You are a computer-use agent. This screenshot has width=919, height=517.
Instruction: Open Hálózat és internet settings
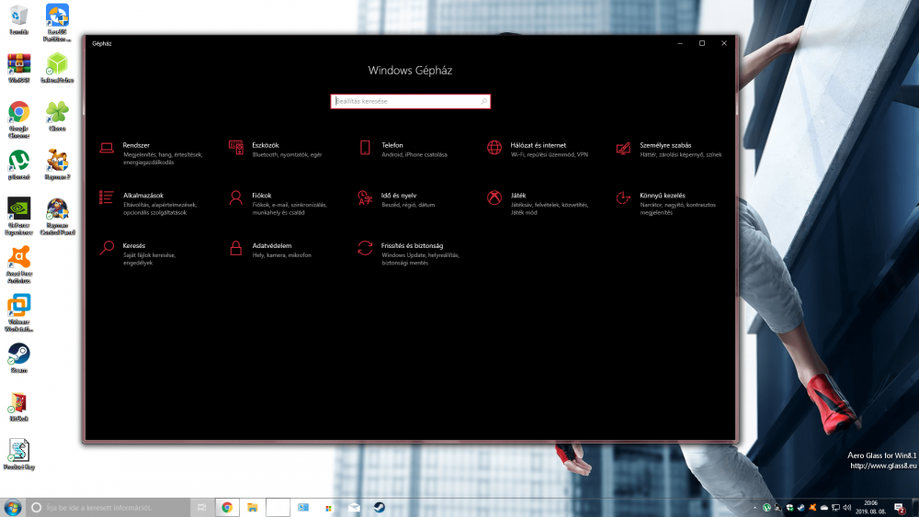coord(538,145)
